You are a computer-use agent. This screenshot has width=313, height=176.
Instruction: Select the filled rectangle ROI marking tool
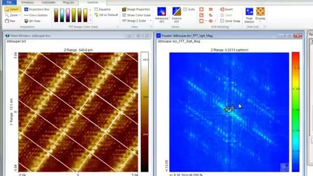pyautogui.click(x=211, y=9)
